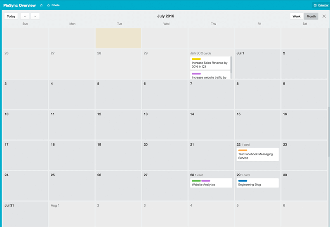330x227 pixels.
Task: Click yellow label on Sales Revenue card
Action: 196,59
